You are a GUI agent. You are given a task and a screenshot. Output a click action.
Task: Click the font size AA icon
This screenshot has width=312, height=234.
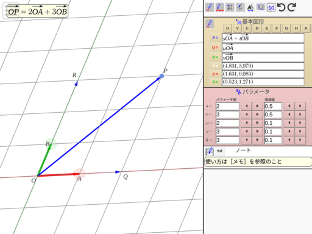[x=250, y=7]
